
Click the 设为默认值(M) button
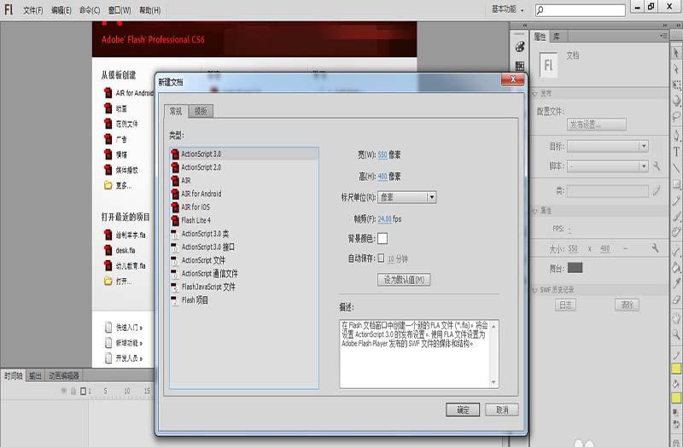pyautogui.click(x=404, y=280)
